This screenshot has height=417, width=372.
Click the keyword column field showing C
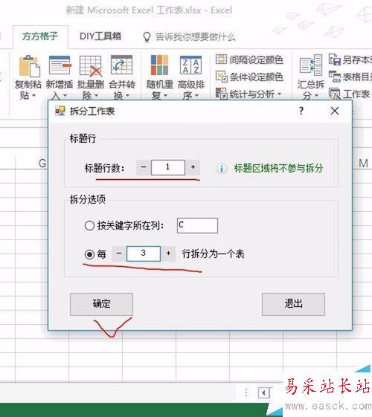coord(197,225)
